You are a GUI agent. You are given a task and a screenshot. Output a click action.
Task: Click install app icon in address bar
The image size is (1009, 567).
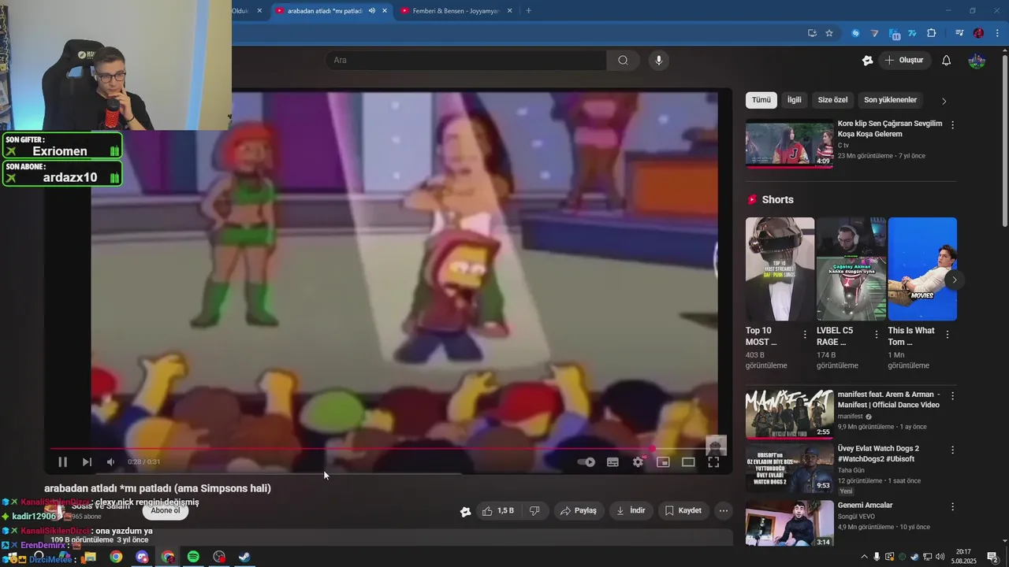[x=812, y=33]
